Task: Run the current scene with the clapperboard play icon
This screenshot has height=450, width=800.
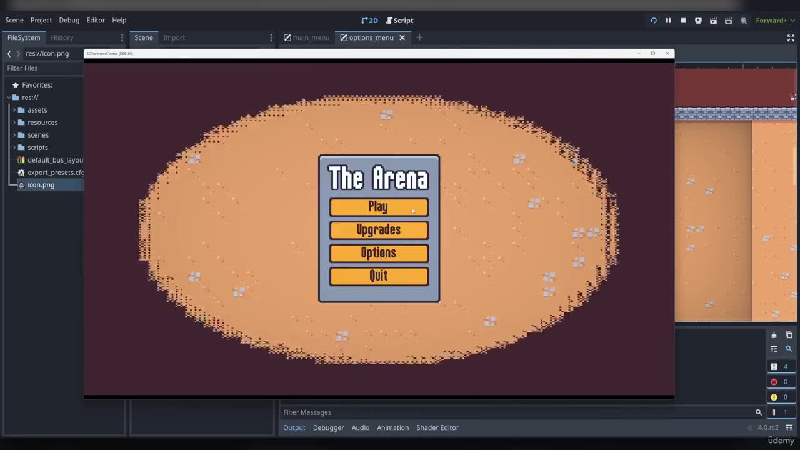Action: coord(713,21)
